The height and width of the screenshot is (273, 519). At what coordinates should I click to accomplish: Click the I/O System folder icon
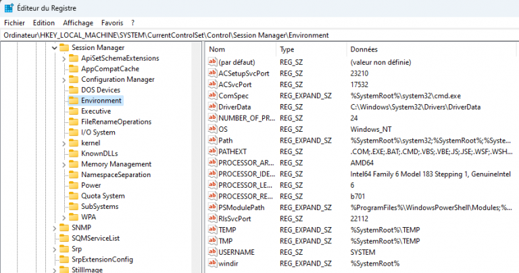[74, 132]
